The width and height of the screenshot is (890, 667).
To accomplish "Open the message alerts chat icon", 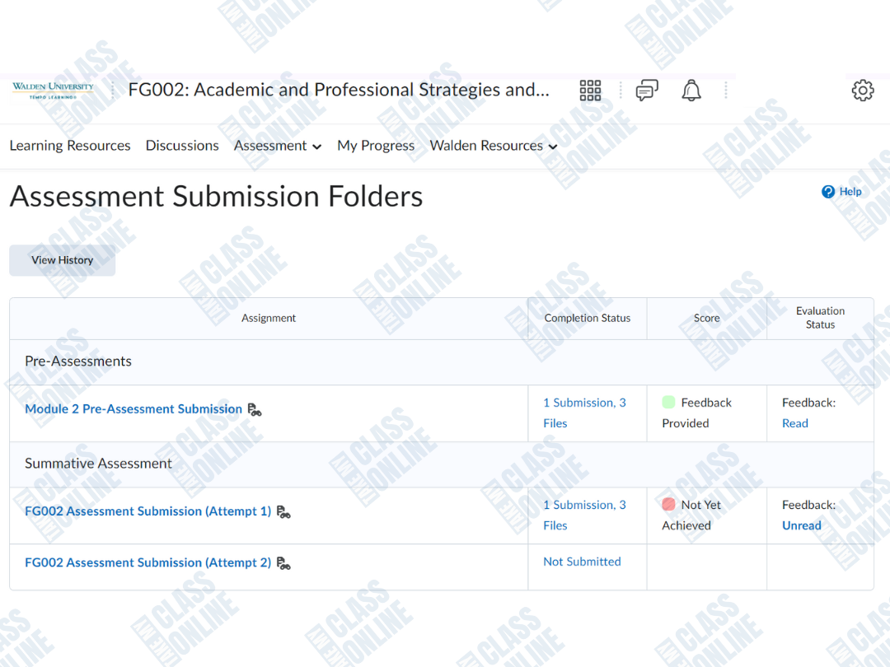I will [647, 91].
